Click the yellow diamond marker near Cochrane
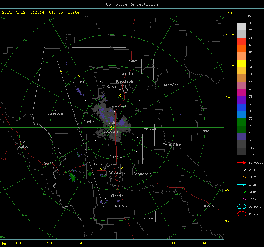264x247 pixels. pyautogui.click(x=100, y=170)
